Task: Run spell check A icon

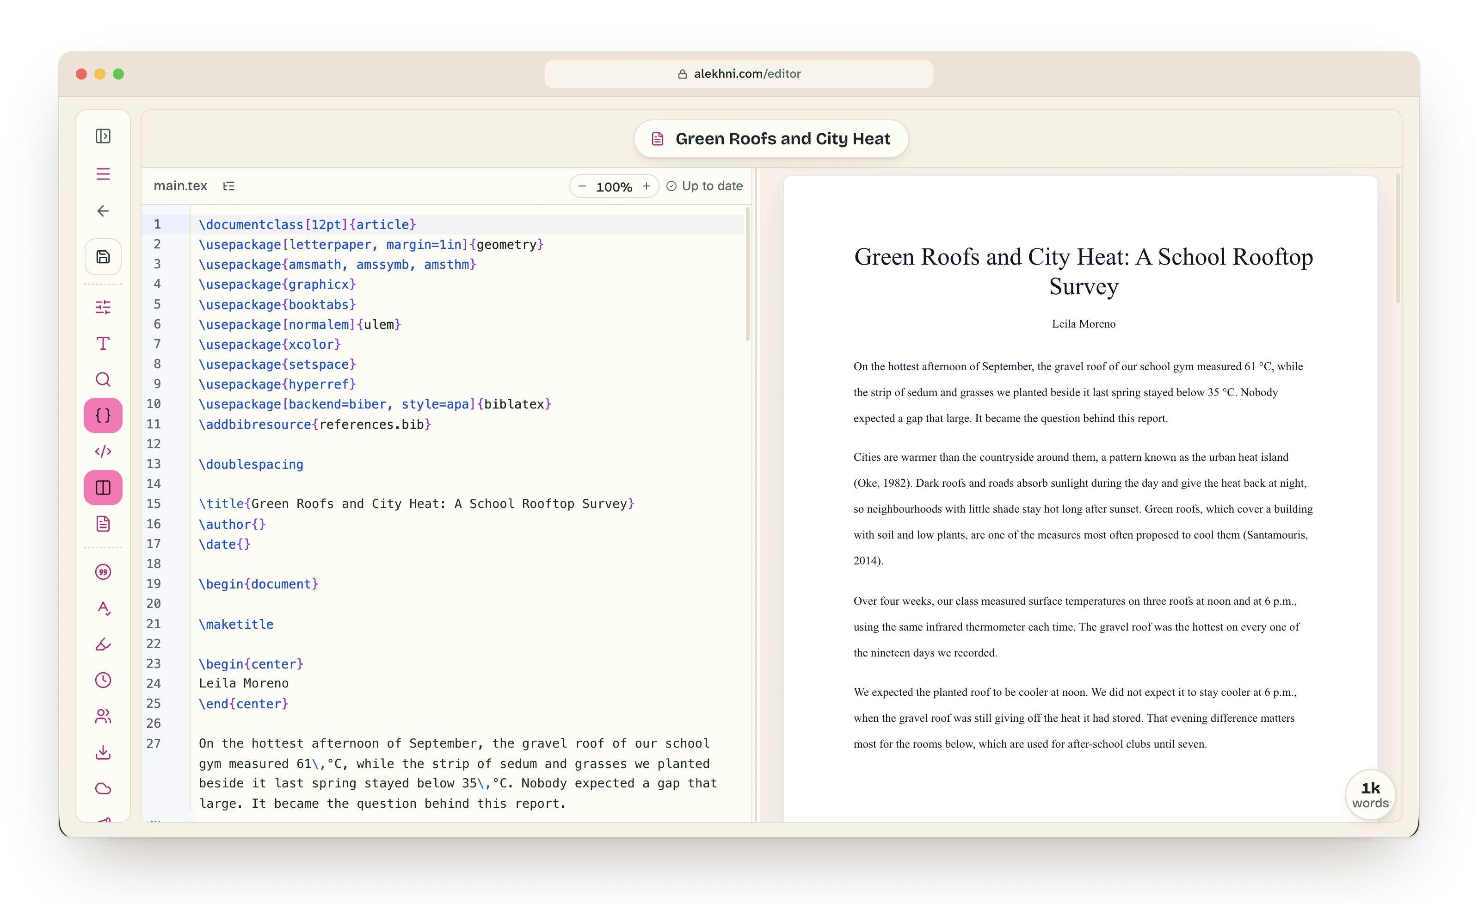Action: click(x=103, y=608)
